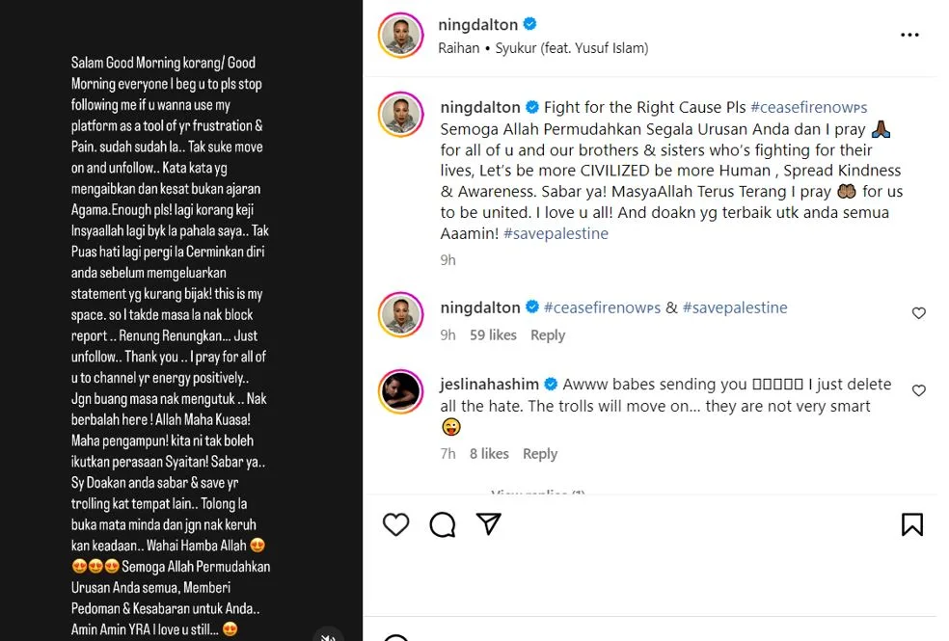The width and height of the screenshot is (949, 641).
Task: Reply to ningdalton's hashtag comment
Action: 548,334
